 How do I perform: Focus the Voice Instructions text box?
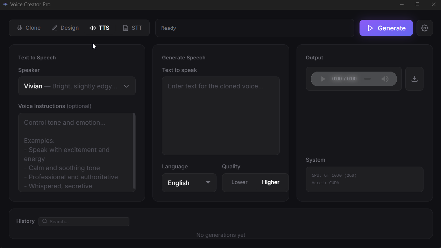coord(75,152)
